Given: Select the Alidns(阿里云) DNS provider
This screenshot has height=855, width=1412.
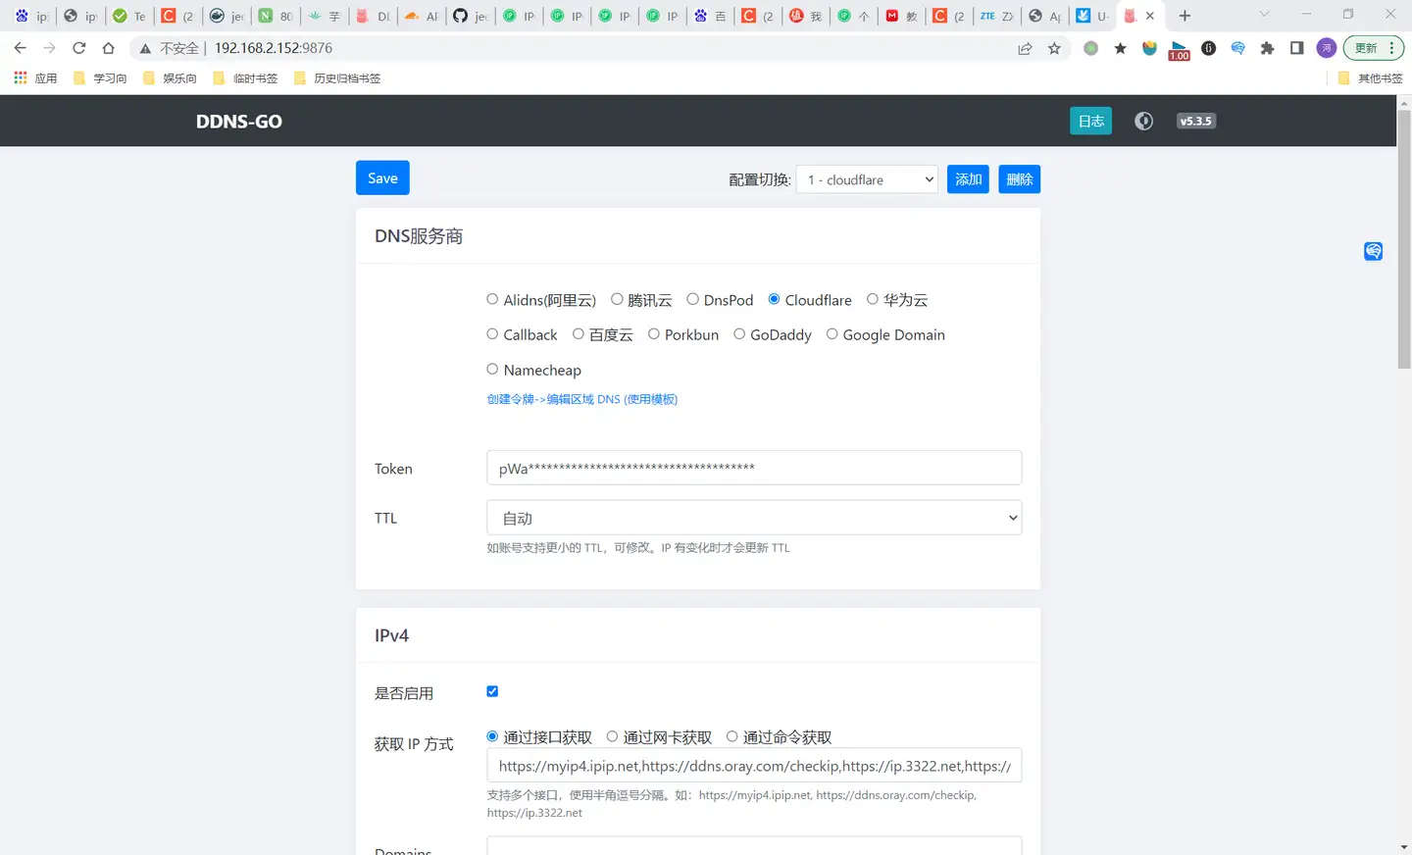Looking at the screenshot, I should click(x=492, y=299).
